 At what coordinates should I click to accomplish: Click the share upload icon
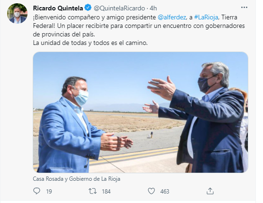pos(210,191)
